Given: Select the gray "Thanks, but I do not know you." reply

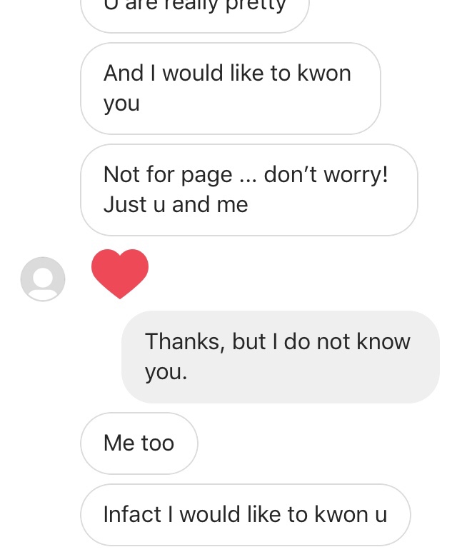Looking at the screenshot, I should click(280, 356).
